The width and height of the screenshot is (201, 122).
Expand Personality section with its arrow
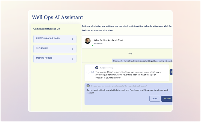[x=72, y=49]
